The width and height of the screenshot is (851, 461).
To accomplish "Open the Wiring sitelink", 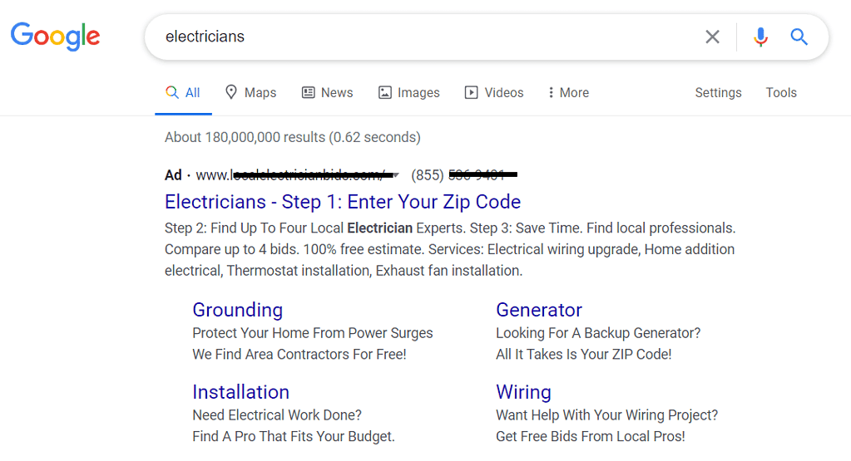I will coord(523,392).
